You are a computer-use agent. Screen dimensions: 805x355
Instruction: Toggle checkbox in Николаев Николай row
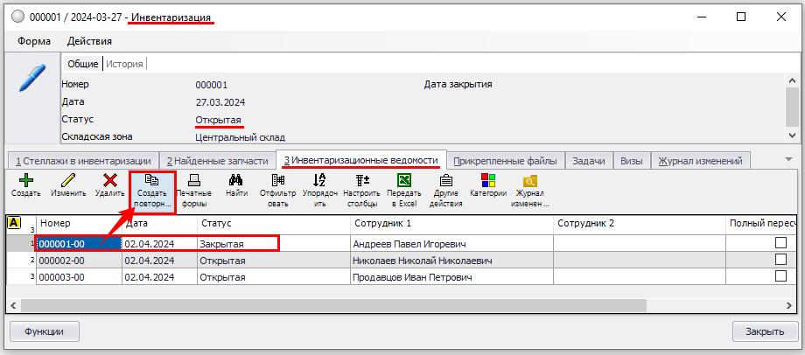coord(780,260)
